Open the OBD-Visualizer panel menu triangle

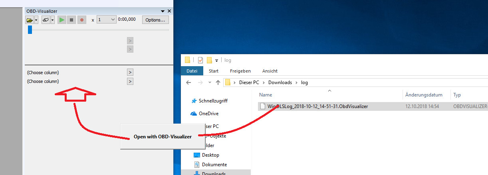click(163, 11)
